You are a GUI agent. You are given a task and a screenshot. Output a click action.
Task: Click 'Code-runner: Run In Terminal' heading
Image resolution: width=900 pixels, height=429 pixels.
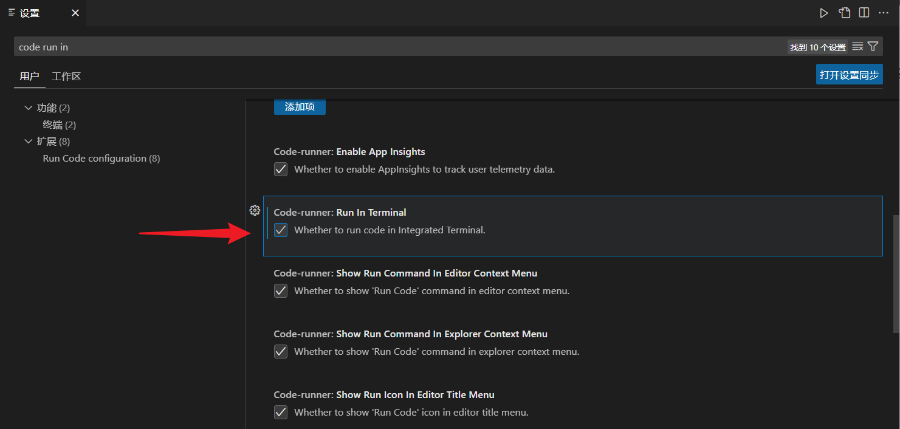click(340, 213)
